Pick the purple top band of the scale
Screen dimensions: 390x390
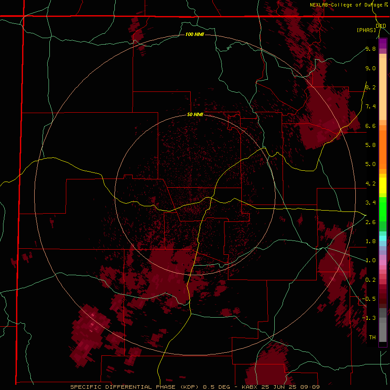click(x=383, y=43)
